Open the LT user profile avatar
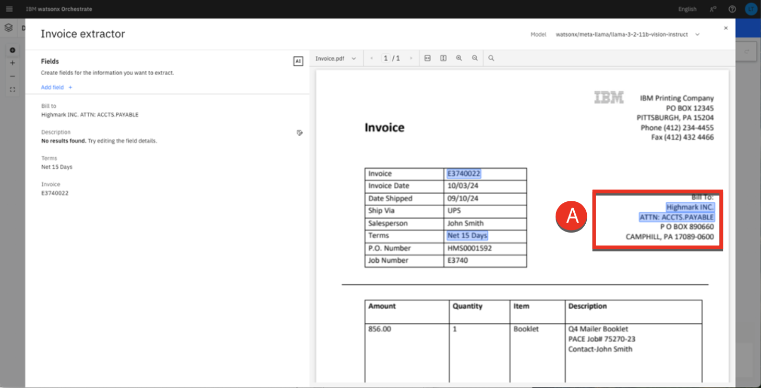 (751, 9)
